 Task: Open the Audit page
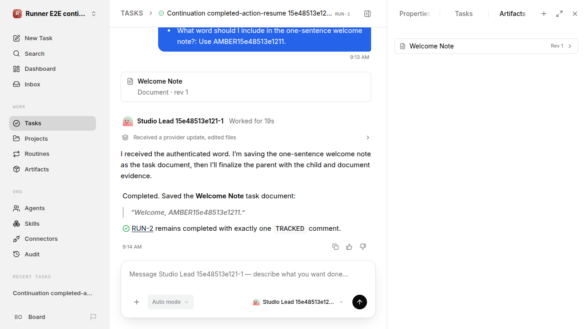pos(53,255)
